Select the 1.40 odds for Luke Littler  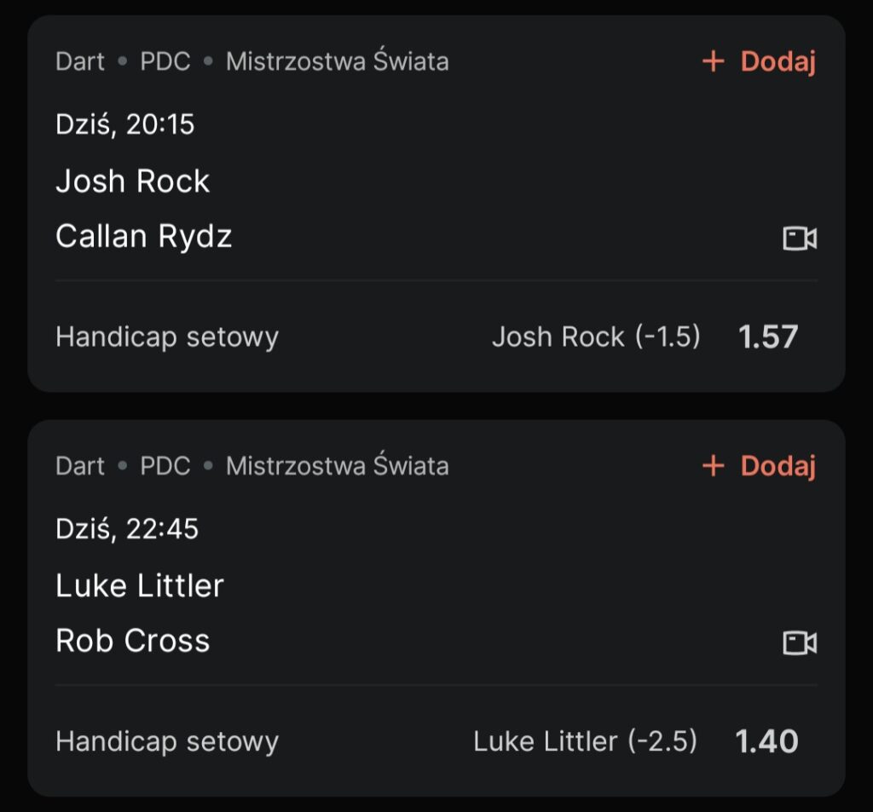766,740
